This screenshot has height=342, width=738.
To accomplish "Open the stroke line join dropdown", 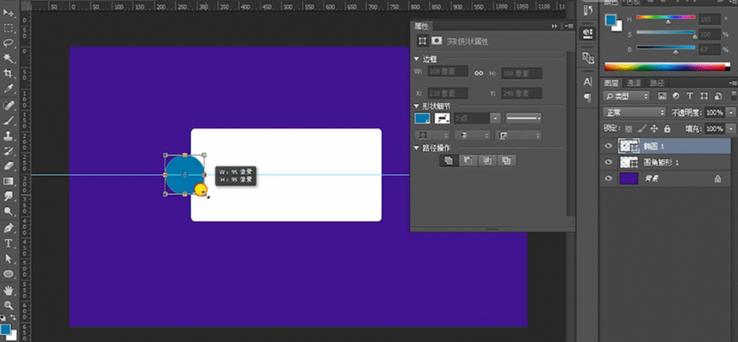I will click(518, 135).
